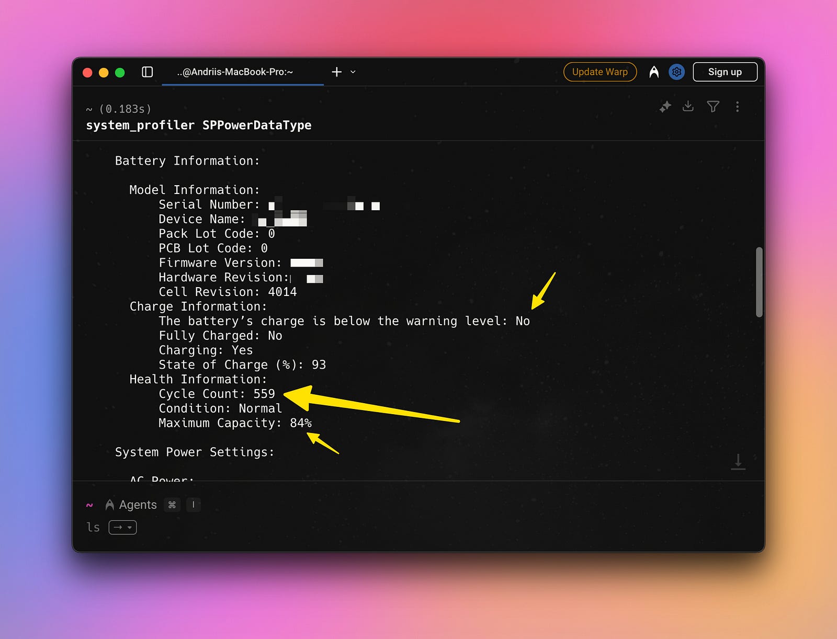Open the autosuggestion arrow dropdown
The width and height of the screenshot is (837, 639).
tap(123, 527)
